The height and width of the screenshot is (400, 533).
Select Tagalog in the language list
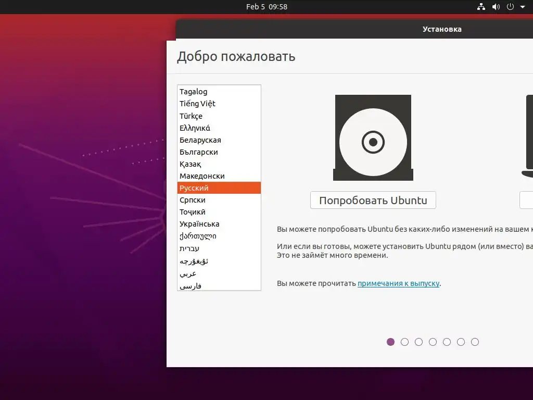219,92
